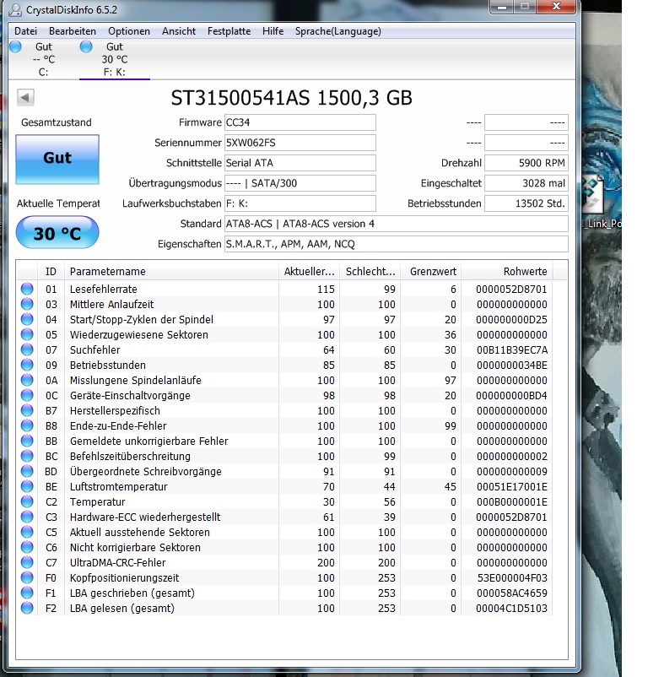Image resolution: width=648 pixels, height=677 pixels.
Task: Click the status orb for Misslungene Spindelanläufe
Action: tap(27, 380)
